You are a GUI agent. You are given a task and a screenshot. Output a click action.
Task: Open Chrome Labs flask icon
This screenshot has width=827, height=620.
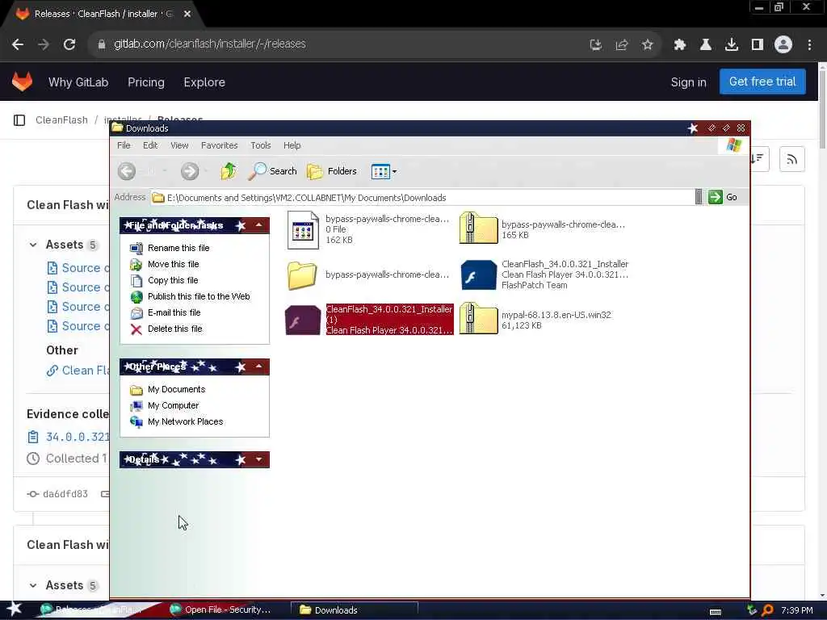coord(705,45)
